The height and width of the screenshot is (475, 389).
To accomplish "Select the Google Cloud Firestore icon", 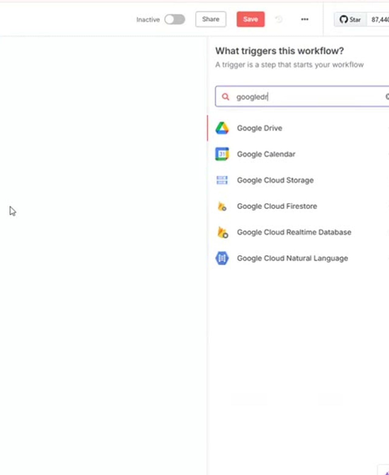I will (x=222, y=206).
